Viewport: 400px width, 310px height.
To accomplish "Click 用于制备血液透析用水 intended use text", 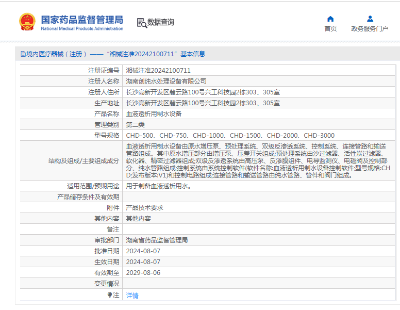I will click(158, 186).
